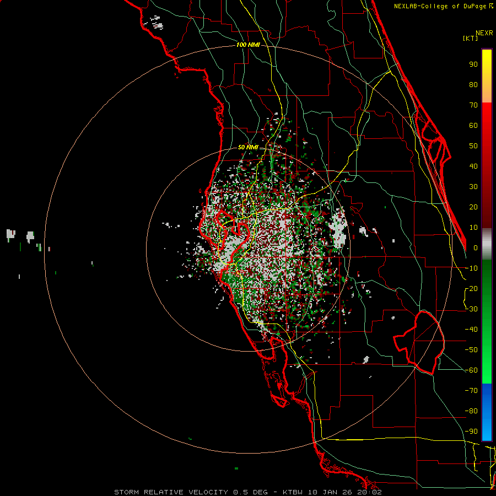Click the -60 value on the velocity scale
496x496 pixels.
(x=471, y=370)
